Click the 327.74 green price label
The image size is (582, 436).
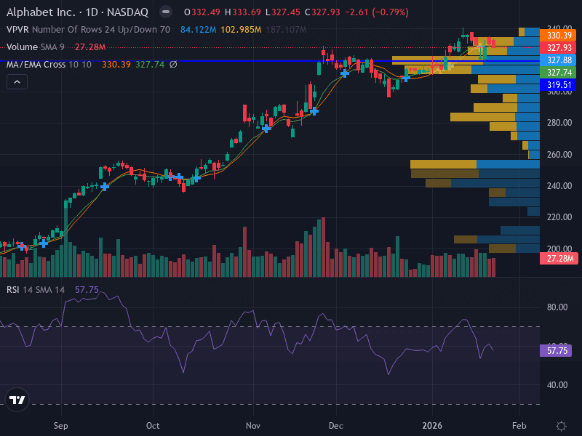pyautogui.click(x=558, y=72)
